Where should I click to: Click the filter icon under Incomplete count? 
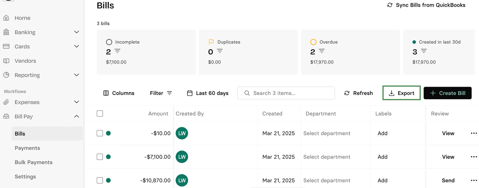click(117, 51)
